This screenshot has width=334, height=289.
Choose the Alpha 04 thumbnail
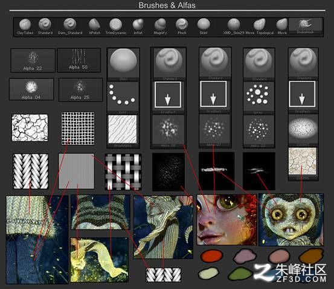(x=31, y=89)
